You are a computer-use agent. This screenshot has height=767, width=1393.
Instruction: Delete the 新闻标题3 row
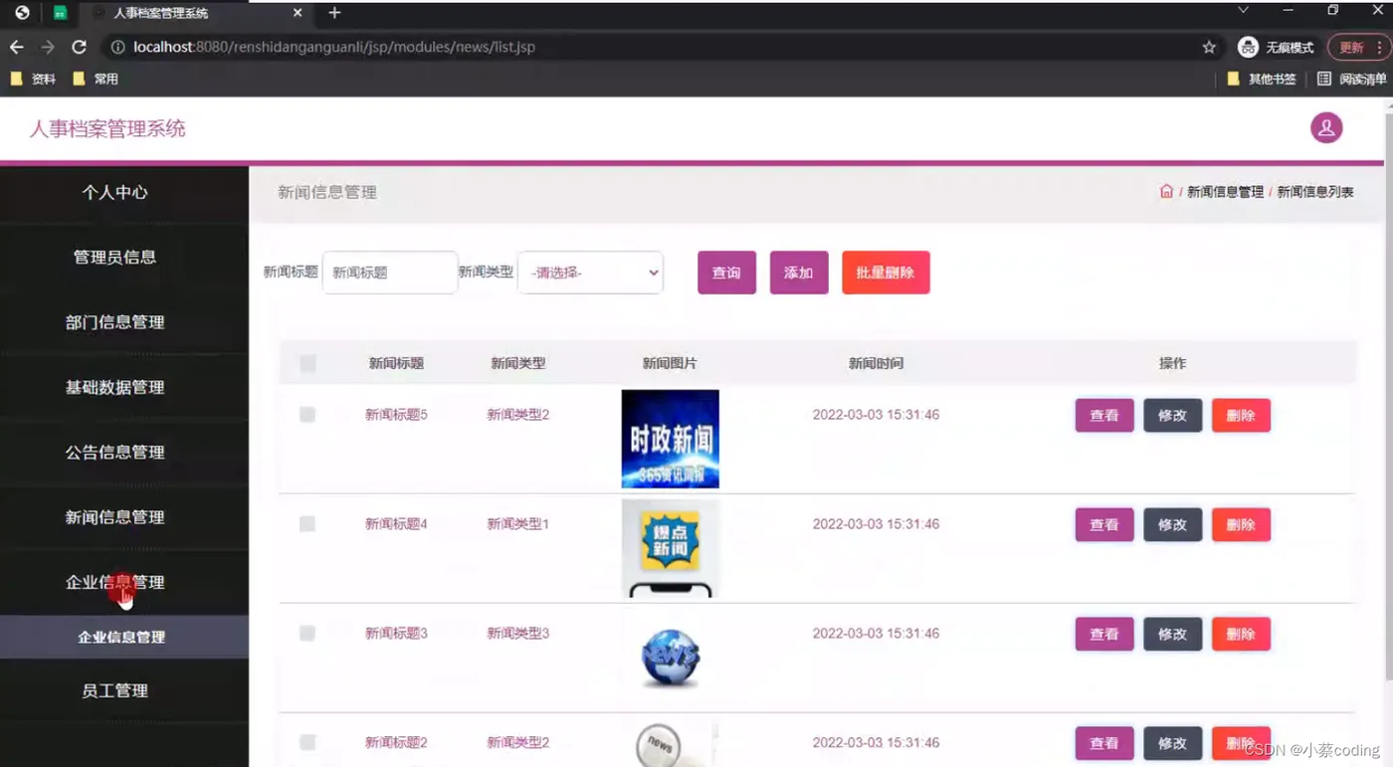point(1241,635)
